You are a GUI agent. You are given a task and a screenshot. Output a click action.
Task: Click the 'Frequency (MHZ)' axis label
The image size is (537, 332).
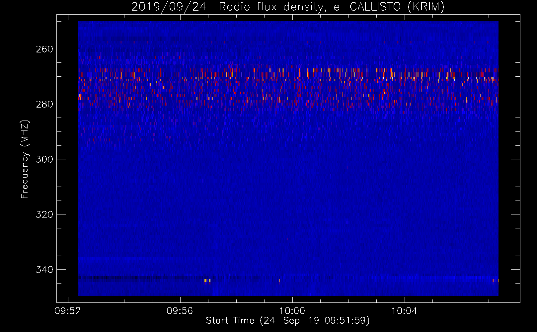25,159
